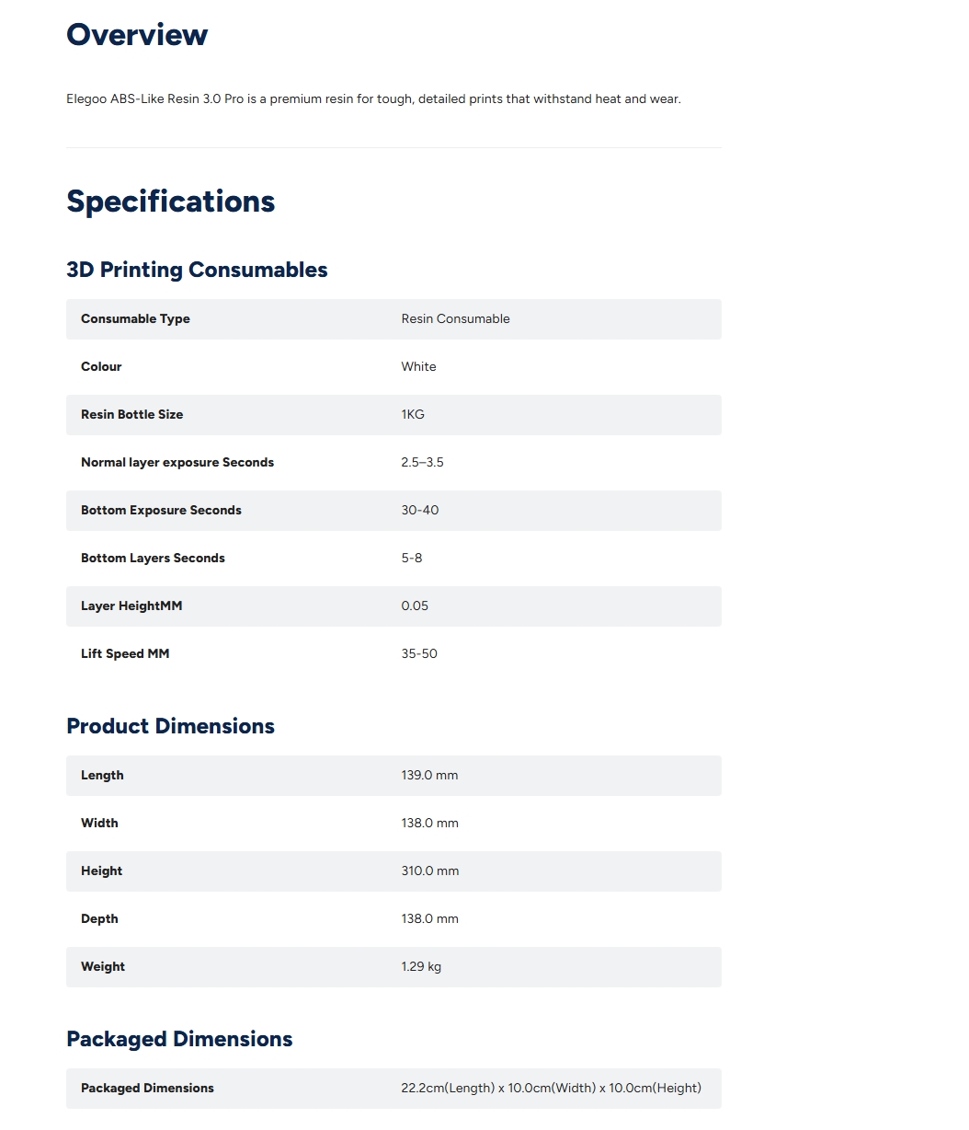Click the Depth row label
The width and height of the screenshot is (969, 1130).
tap(99, 919)
